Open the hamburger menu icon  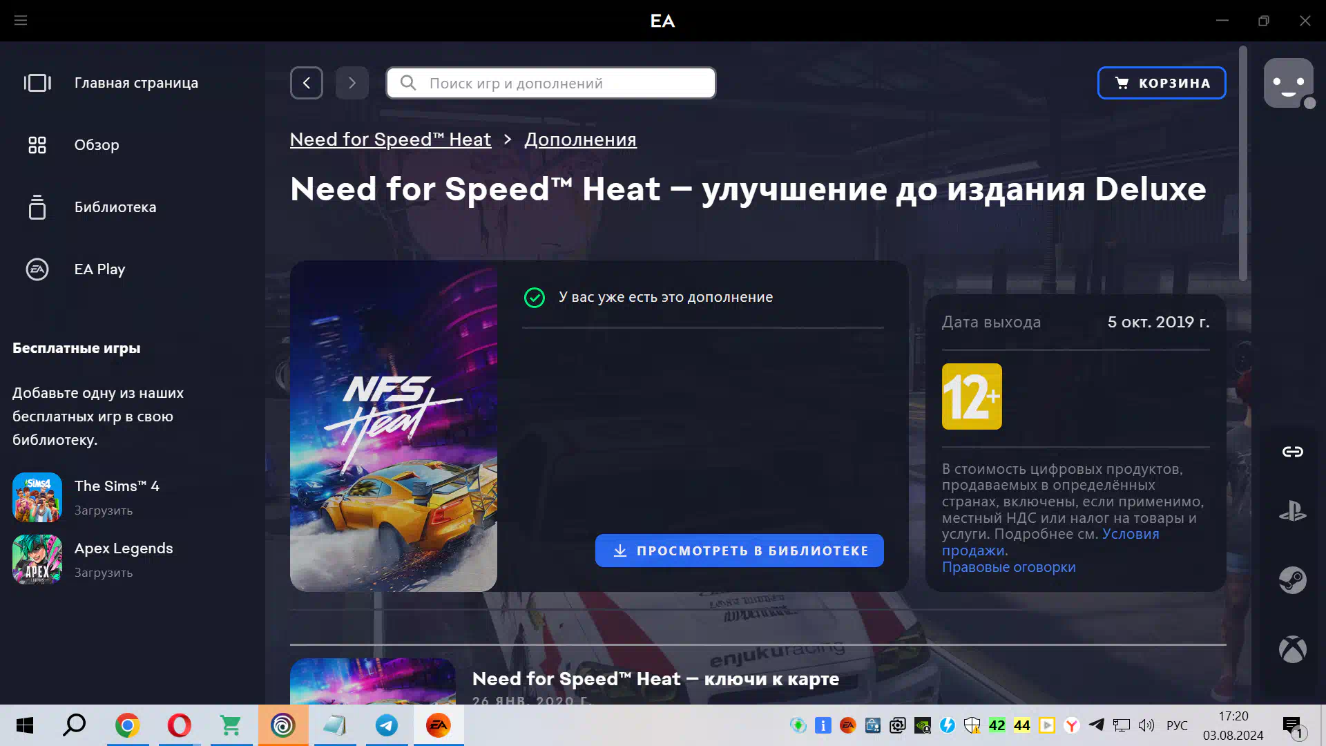click(x=21, y=21)
